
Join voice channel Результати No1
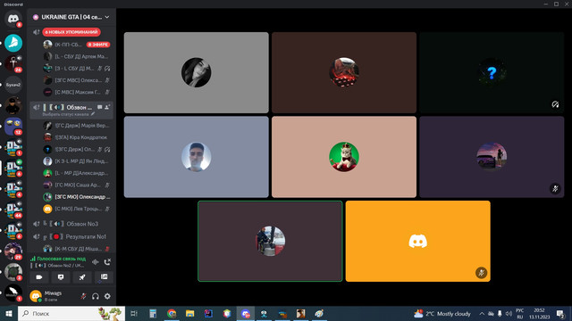coord(71,236)
